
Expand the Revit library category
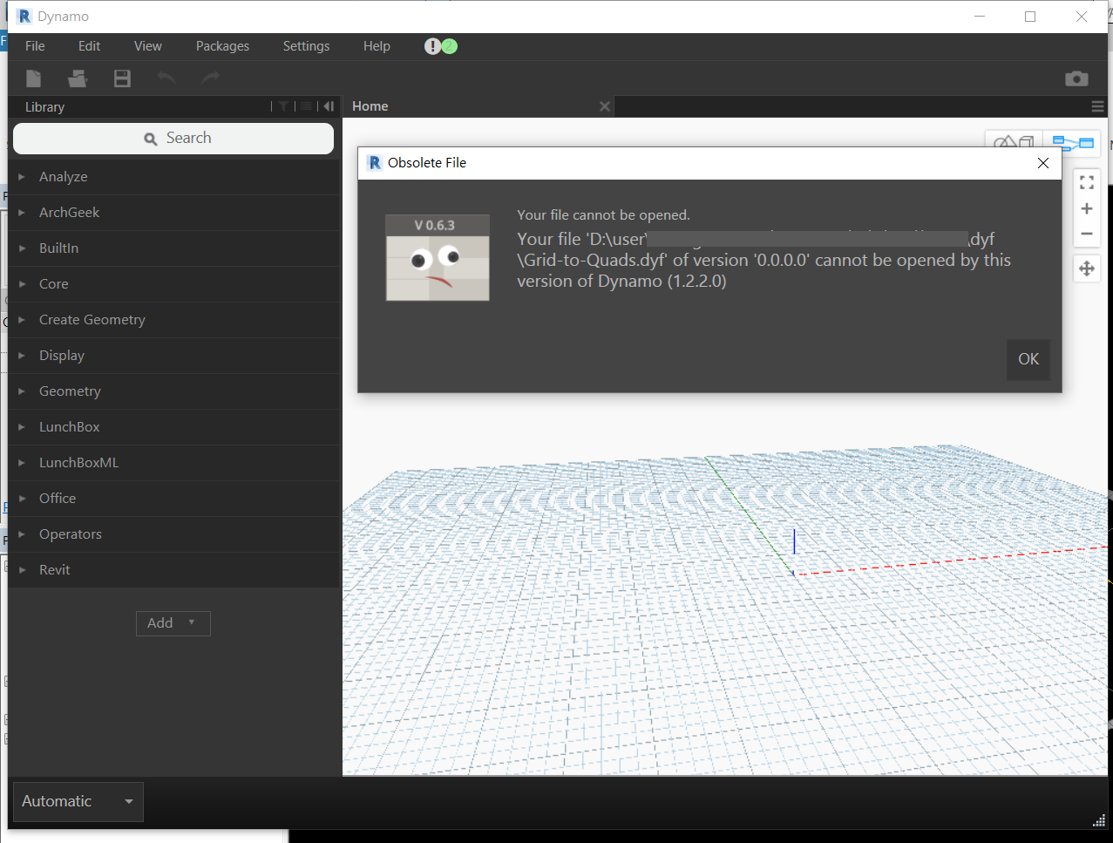point(174,570)
